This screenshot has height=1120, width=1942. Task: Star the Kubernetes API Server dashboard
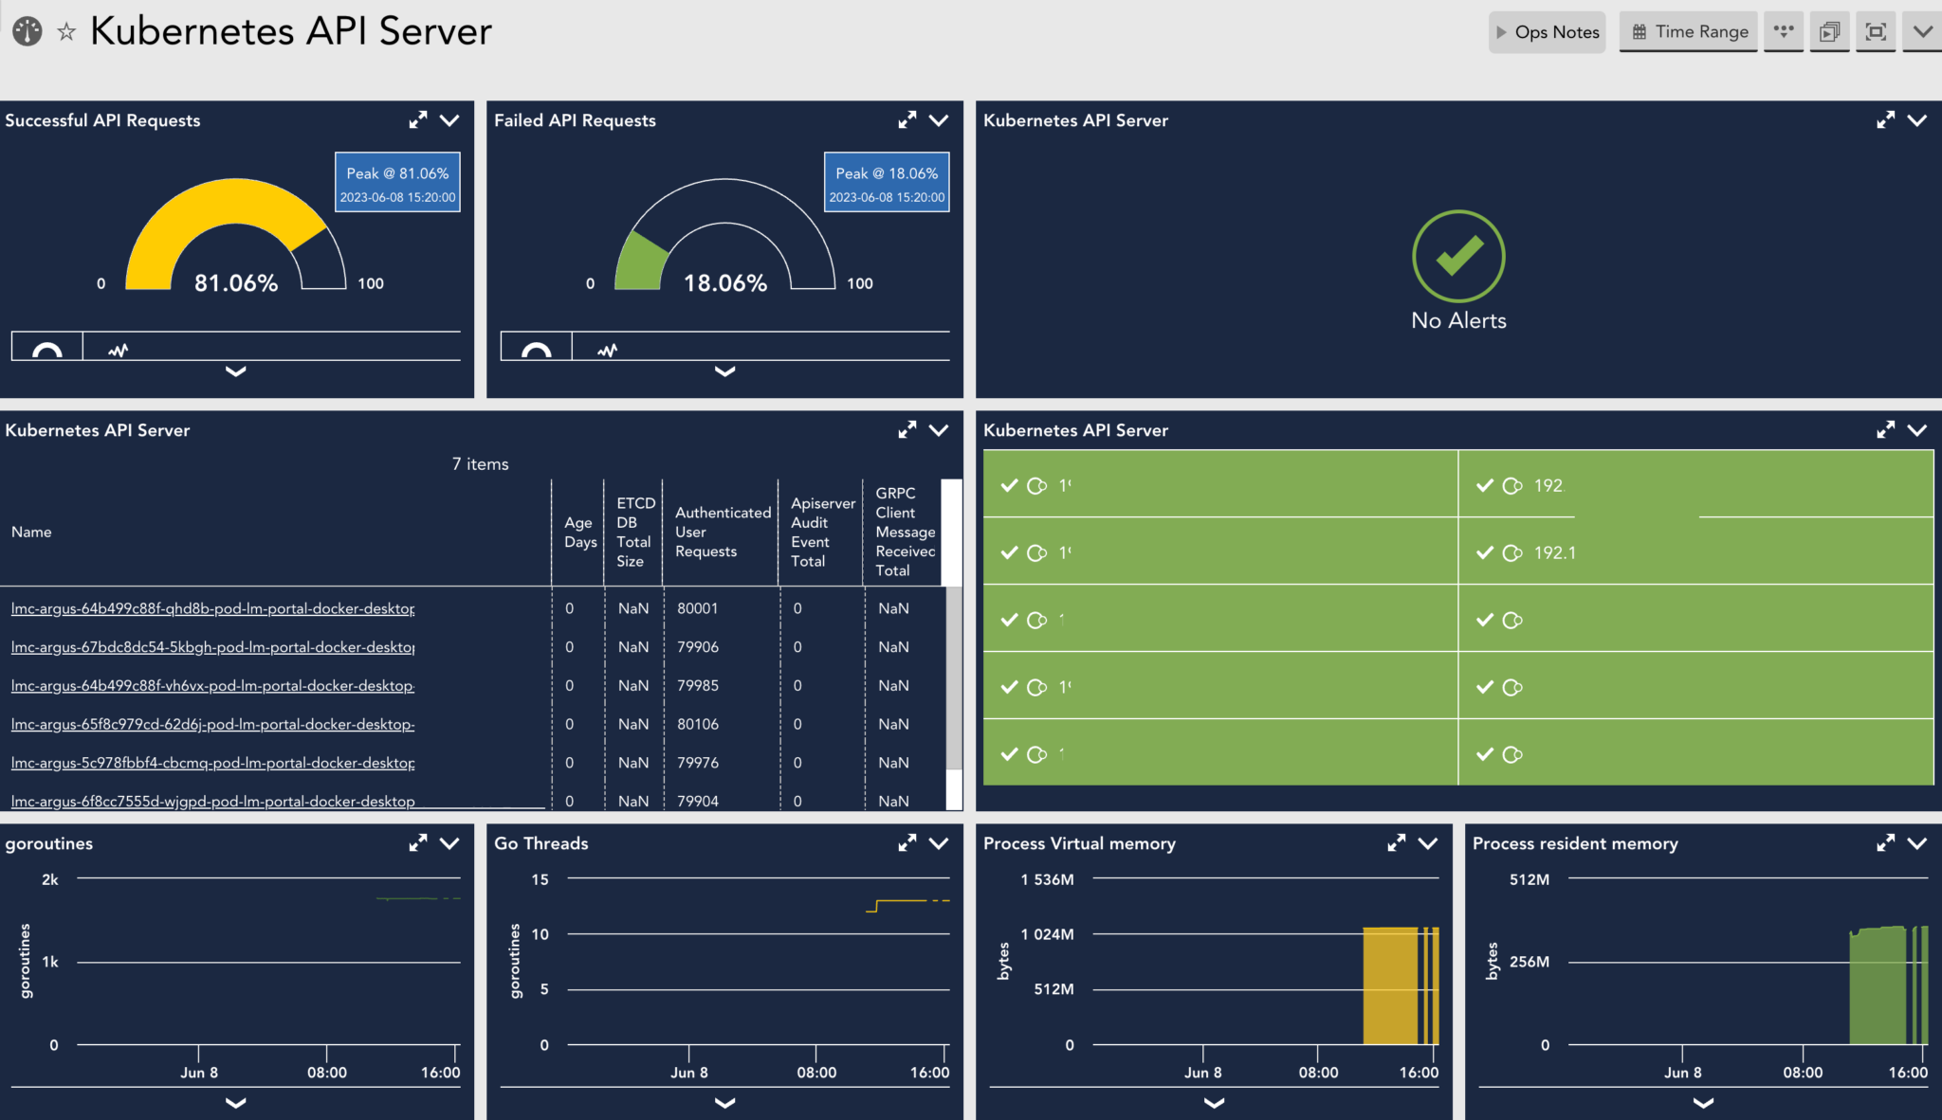point(65,31)
